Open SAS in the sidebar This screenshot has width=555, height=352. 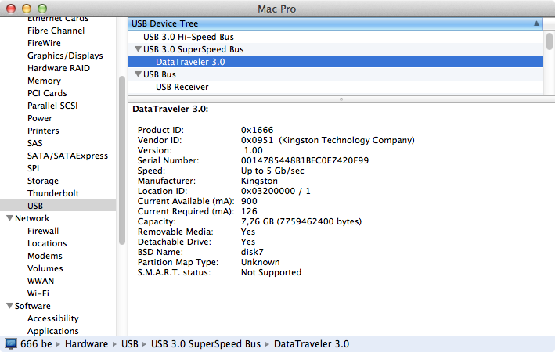(35, 143)
